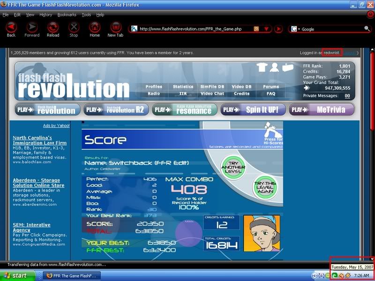The width and height of the screenshot is (375, 281).
Task: Click the Back navigation icon
Action: (11, 27)
